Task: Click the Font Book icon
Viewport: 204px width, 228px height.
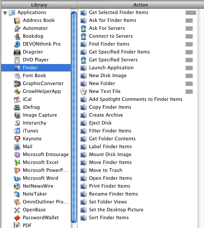Action: coord(17,76)
